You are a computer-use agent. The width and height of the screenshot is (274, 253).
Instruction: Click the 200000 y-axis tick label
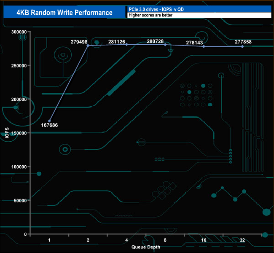(x=19, y=100)
